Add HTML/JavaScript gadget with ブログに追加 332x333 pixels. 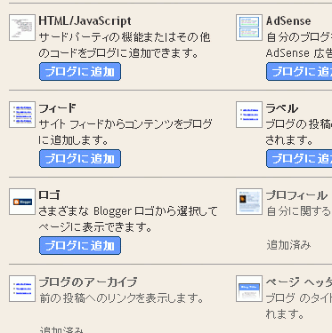[x=80, y=71]
